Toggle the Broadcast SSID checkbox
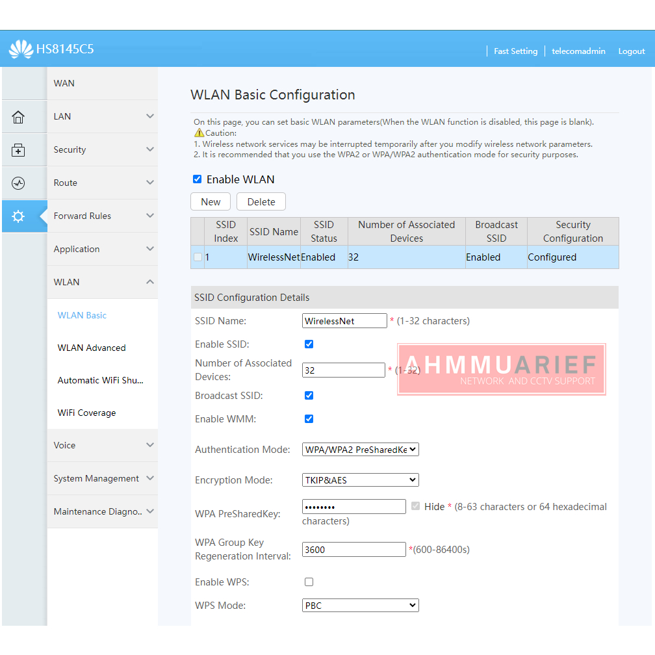655x655 pixels. point(309,396)
